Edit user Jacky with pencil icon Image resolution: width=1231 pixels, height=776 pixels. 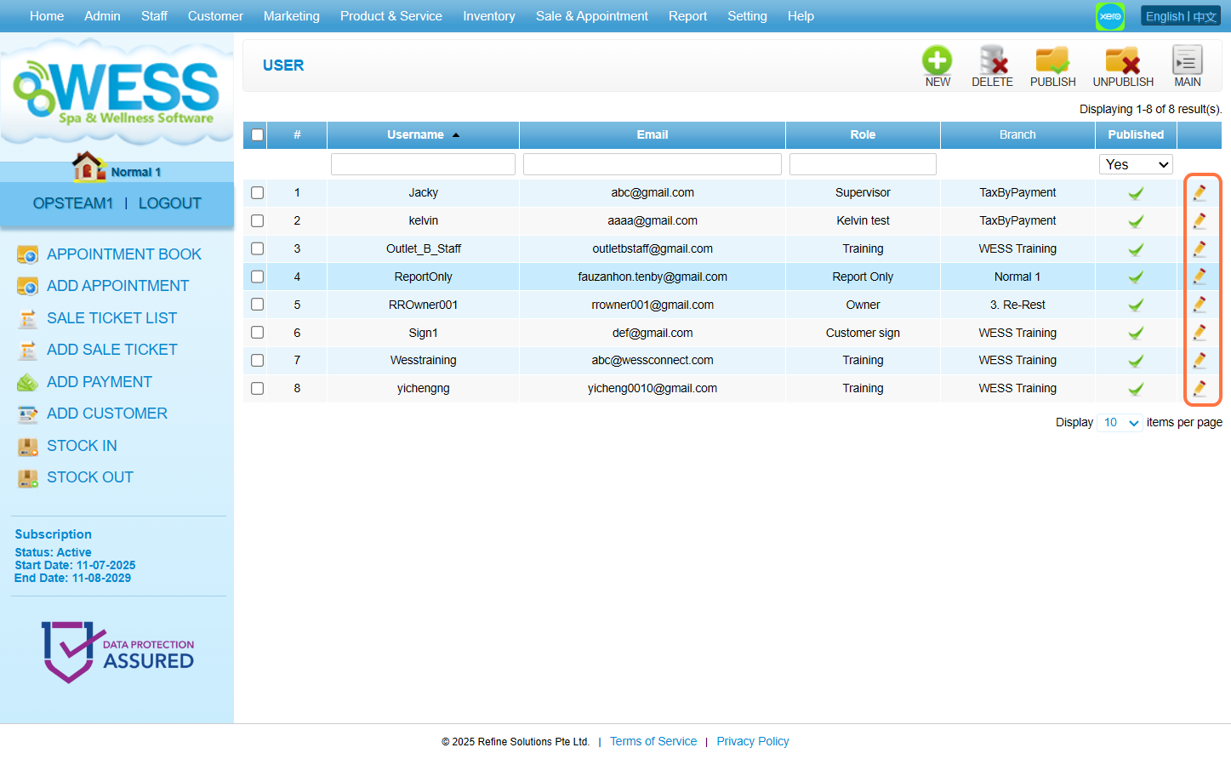tap(1200, 193)
